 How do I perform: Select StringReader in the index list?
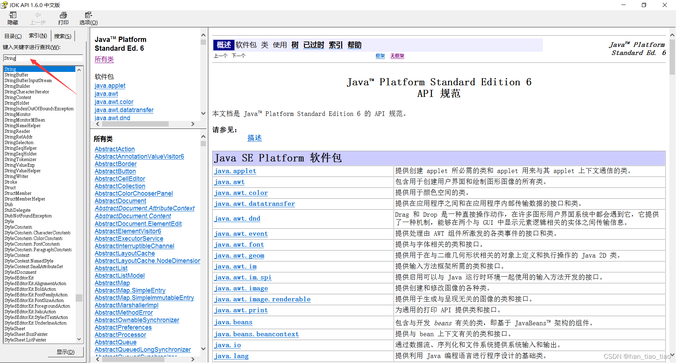(x=17, y=131)
